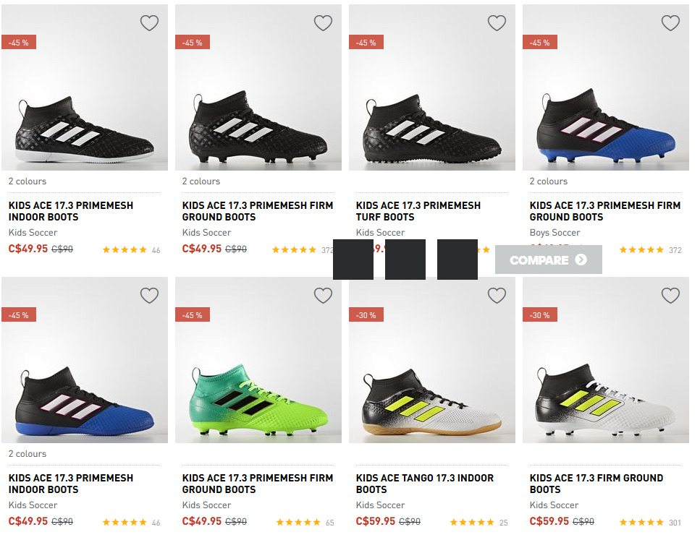Select the green Firm Ground boot image
The width and height of the screenshot is (700, 540).
[x=258, y=360]
